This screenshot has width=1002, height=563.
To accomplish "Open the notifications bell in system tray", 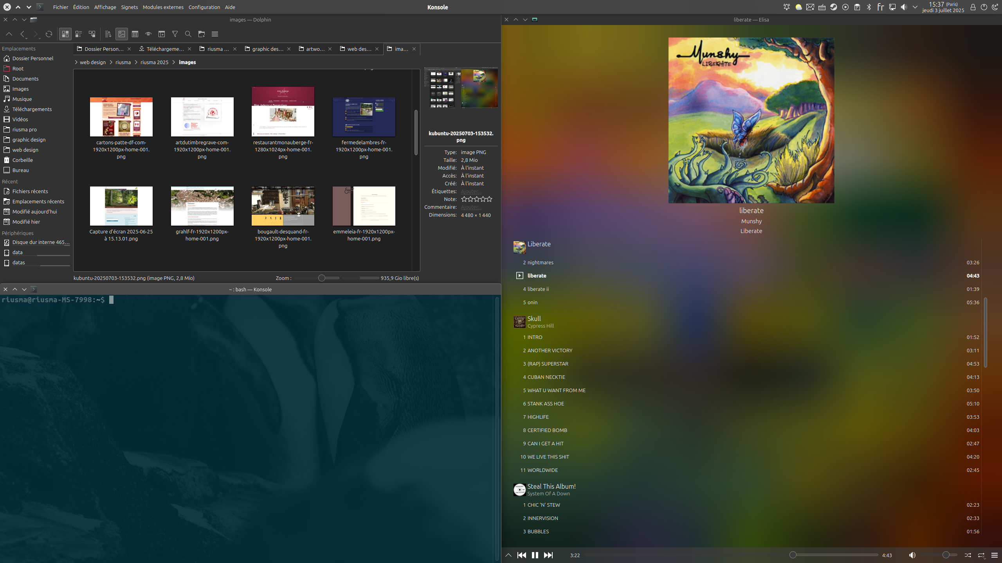I will pyautogui.click(x=787, y=7).
